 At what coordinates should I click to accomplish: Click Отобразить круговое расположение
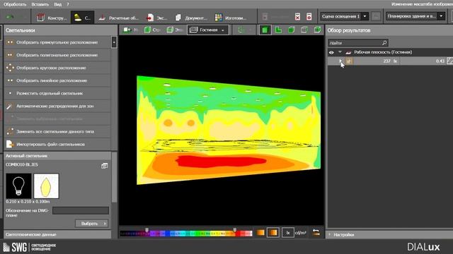tap(57, 68)
